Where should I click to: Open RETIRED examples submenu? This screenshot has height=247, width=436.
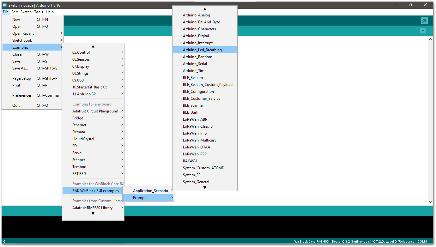pyautogui.click(x=93, y=174)
